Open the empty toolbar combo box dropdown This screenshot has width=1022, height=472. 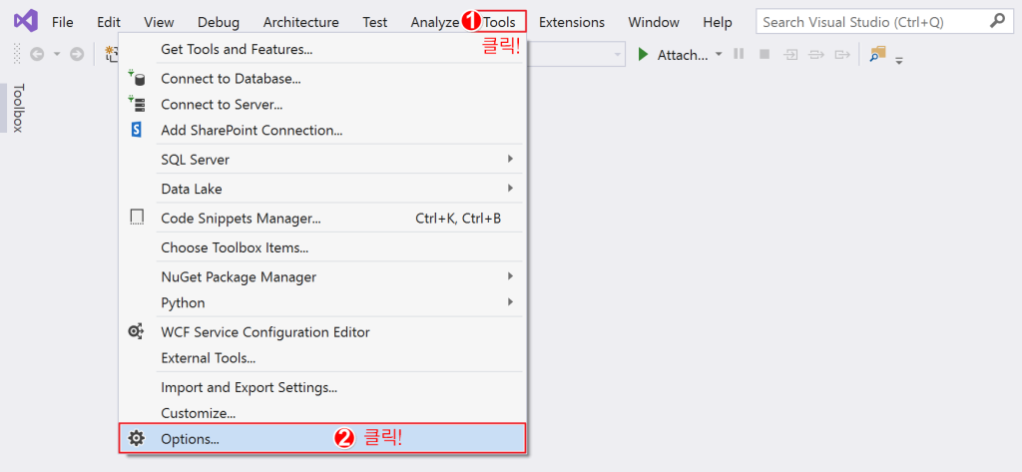(617, 55)
